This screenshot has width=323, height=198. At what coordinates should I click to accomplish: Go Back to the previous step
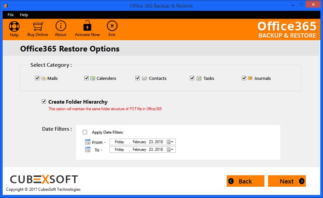[245, 181]
